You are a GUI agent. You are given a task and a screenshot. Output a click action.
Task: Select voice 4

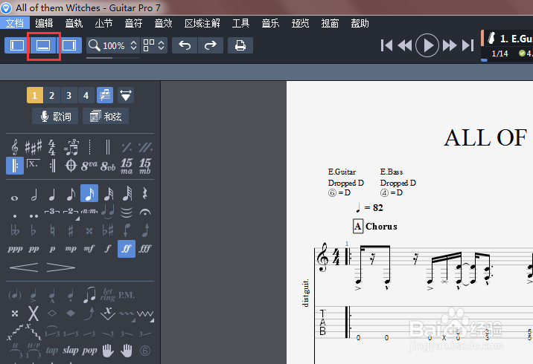pyautogui.click(x=86, y=95)
